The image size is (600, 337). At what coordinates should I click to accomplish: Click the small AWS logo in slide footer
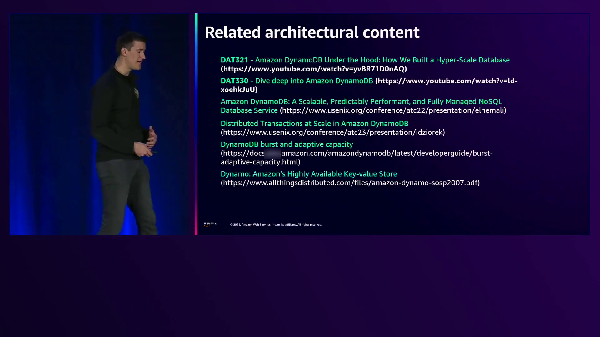[210, 224]
